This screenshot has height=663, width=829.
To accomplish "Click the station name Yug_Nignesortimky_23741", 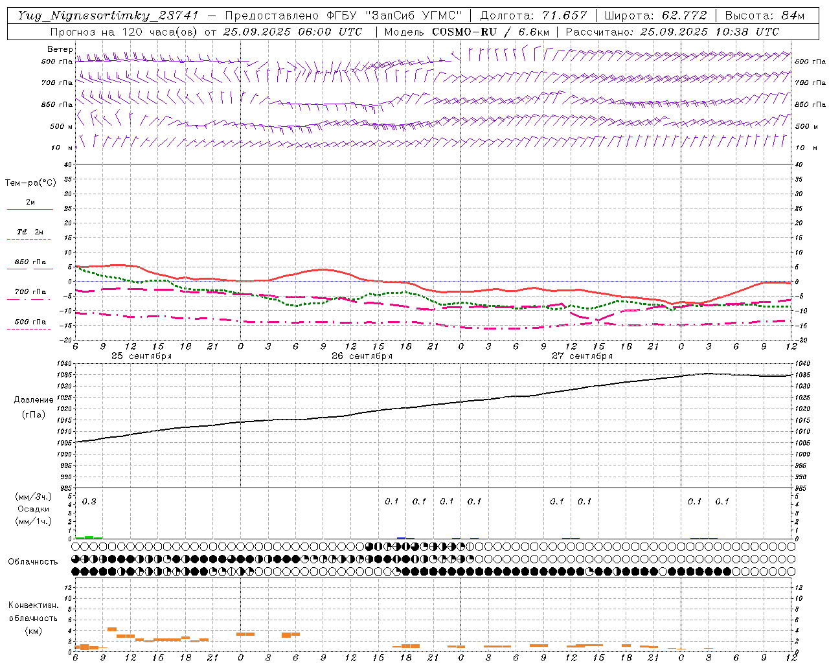I will [108, 16].
